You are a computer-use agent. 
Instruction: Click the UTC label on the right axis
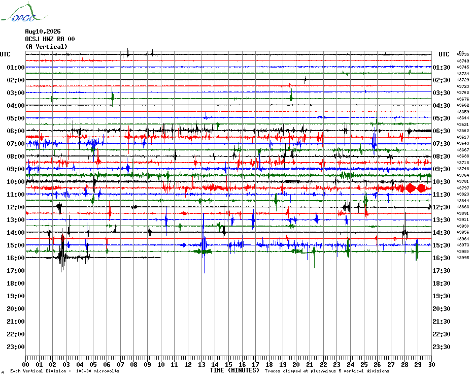(444, 54)
